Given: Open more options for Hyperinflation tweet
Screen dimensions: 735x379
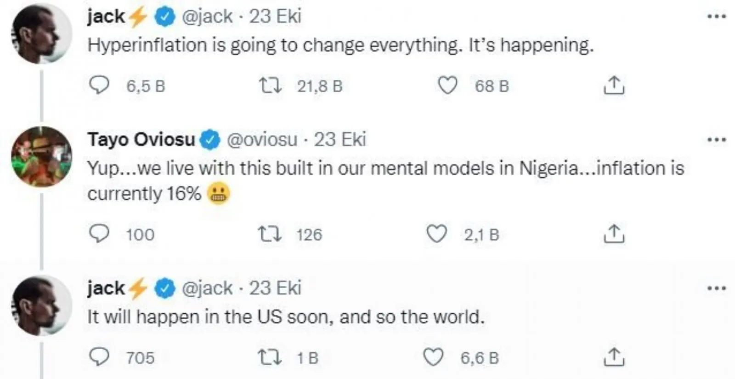Looking at the screenshot, I should [x=716, y=17].
